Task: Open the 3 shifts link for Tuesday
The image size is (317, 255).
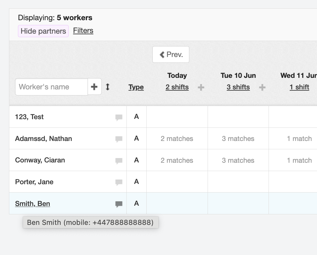Action: coord(238,87)
